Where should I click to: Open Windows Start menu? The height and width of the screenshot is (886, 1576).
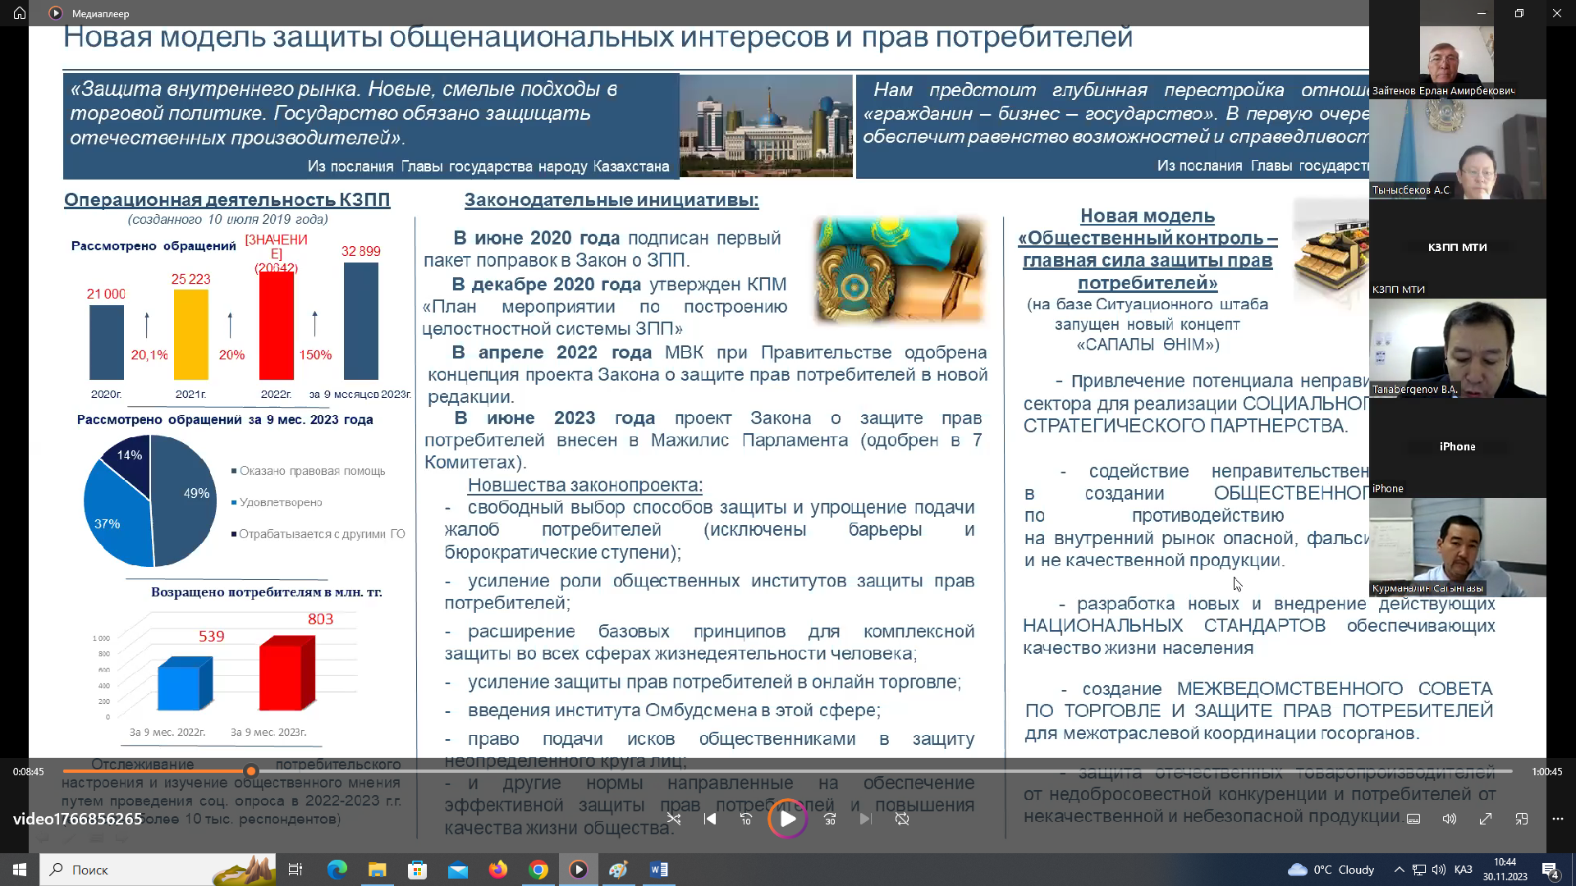pos(20,870)
